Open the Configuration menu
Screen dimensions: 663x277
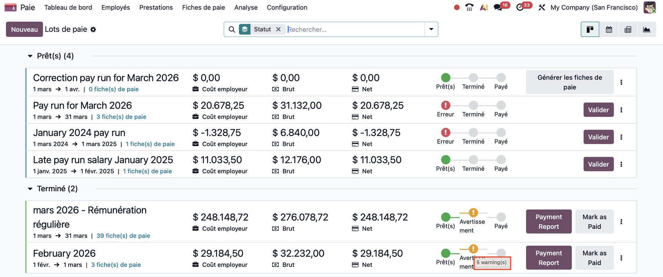coord(287,7)
